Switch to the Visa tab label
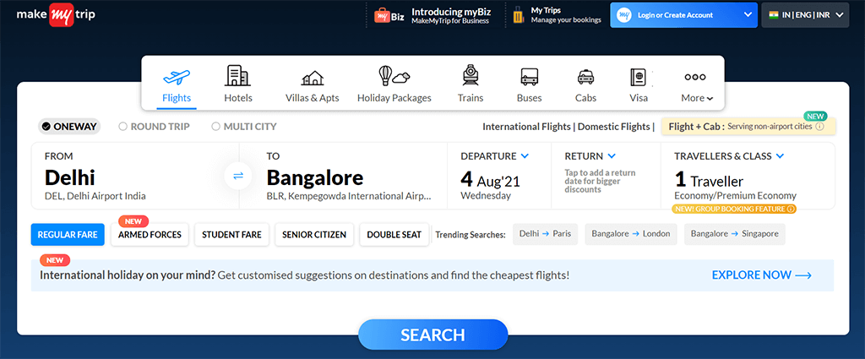 click(639, 98)
